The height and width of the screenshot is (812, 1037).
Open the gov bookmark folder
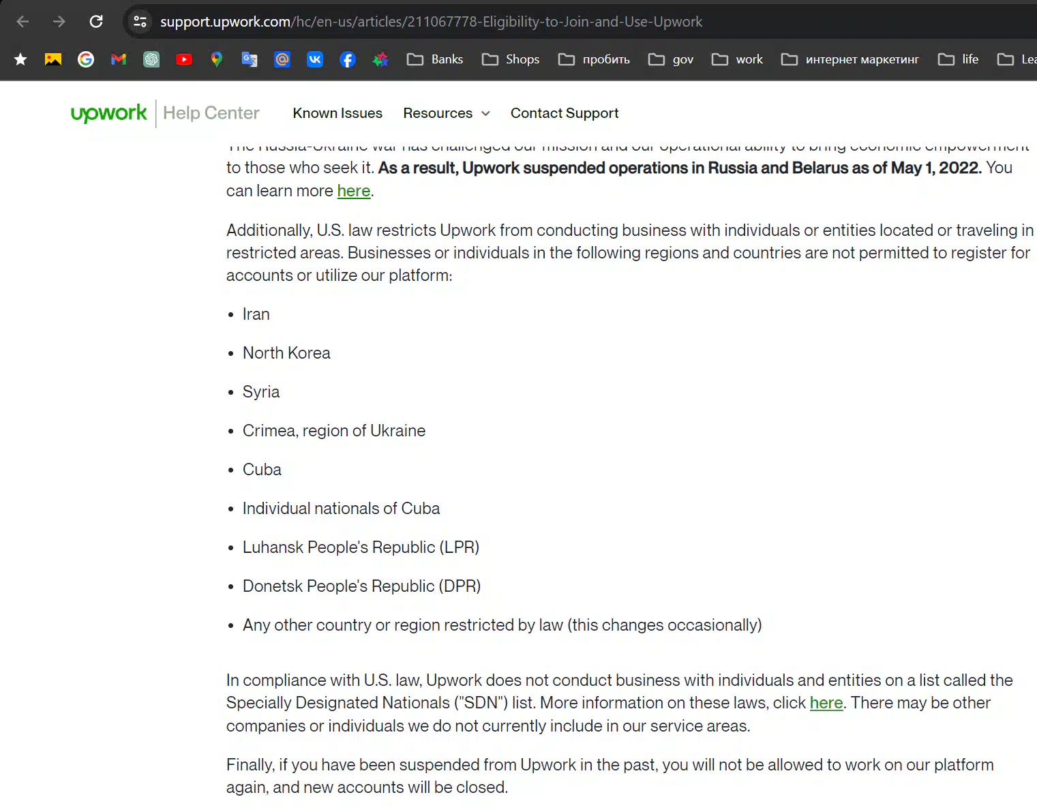[x=671, y=59]
